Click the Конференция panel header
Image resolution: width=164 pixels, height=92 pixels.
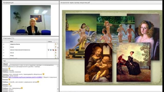[x=30, y=3]
